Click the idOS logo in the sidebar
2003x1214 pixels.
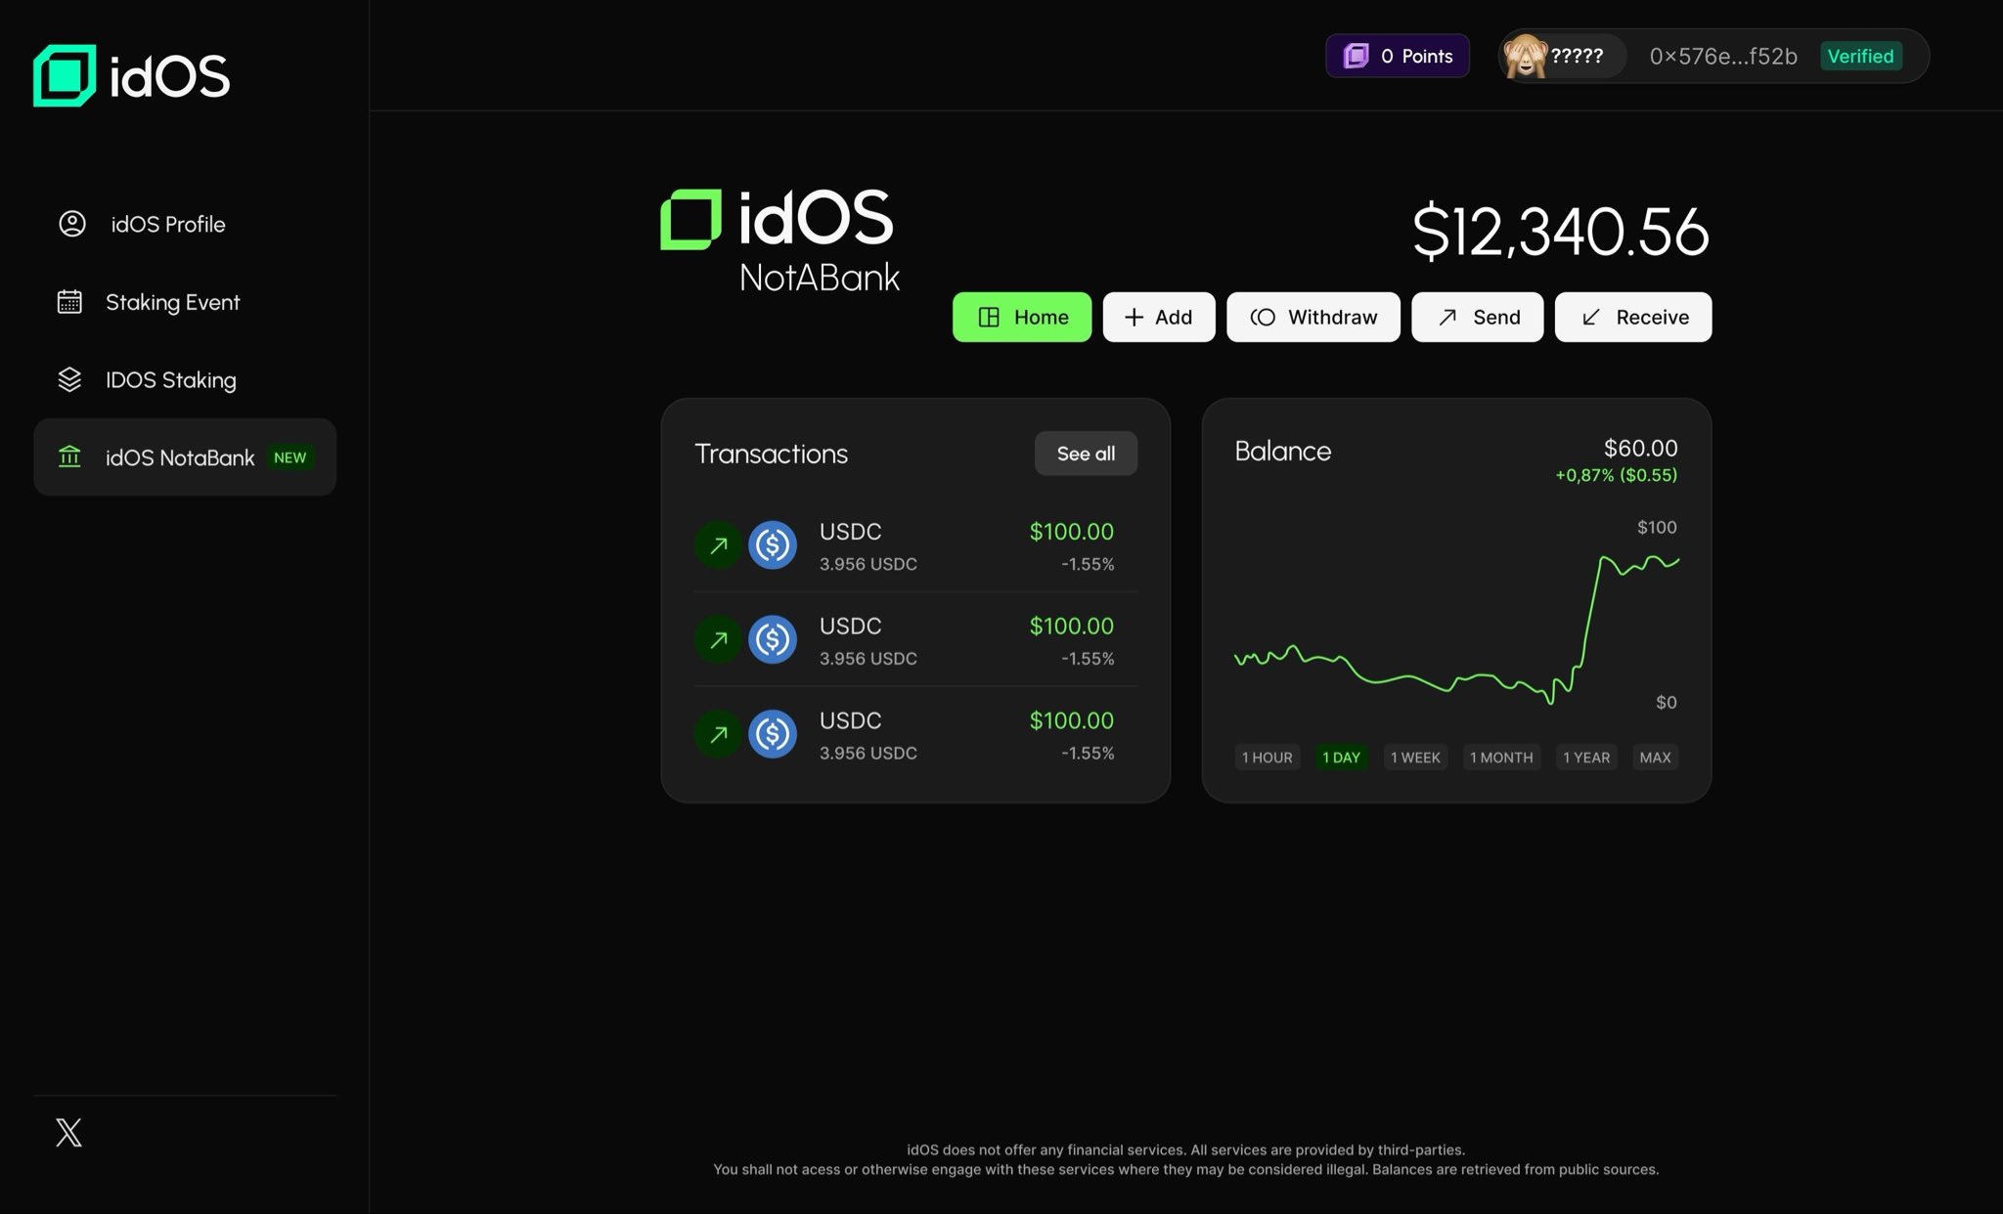130,74
